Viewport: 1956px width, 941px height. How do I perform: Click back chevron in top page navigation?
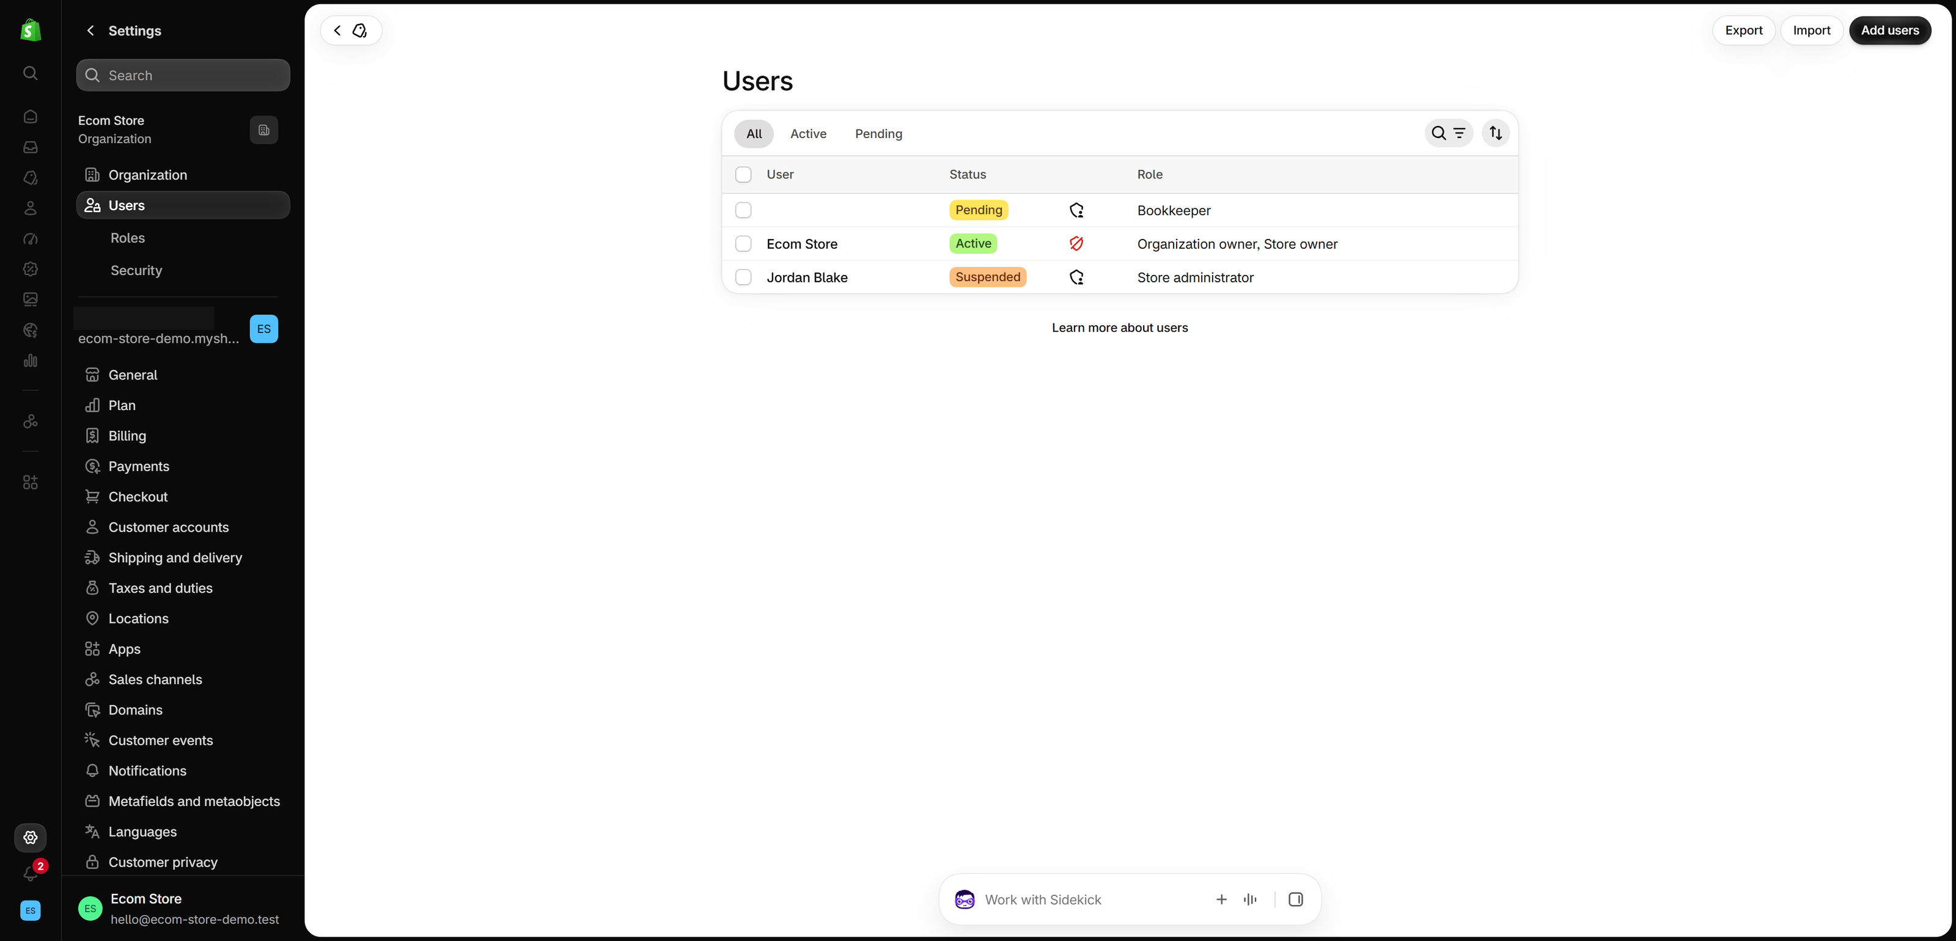(338, 31)
